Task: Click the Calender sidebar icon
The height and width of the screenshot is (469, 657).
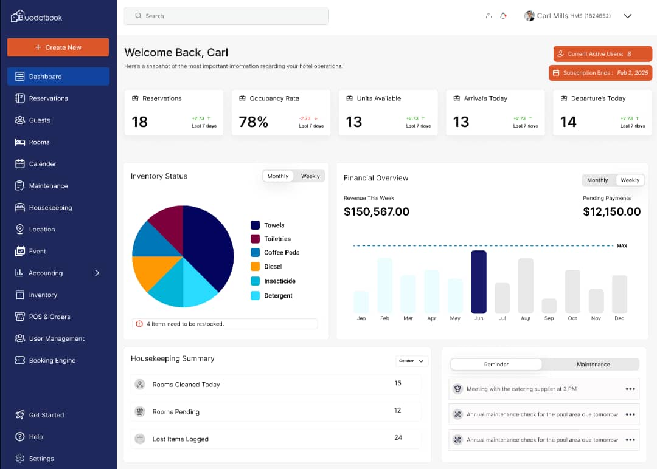Action: pos(19,163)
